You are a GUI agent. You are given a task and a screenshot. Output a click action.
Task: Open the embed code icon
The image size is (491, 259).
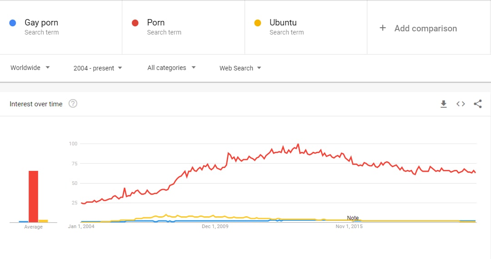(x=460, y=104)
